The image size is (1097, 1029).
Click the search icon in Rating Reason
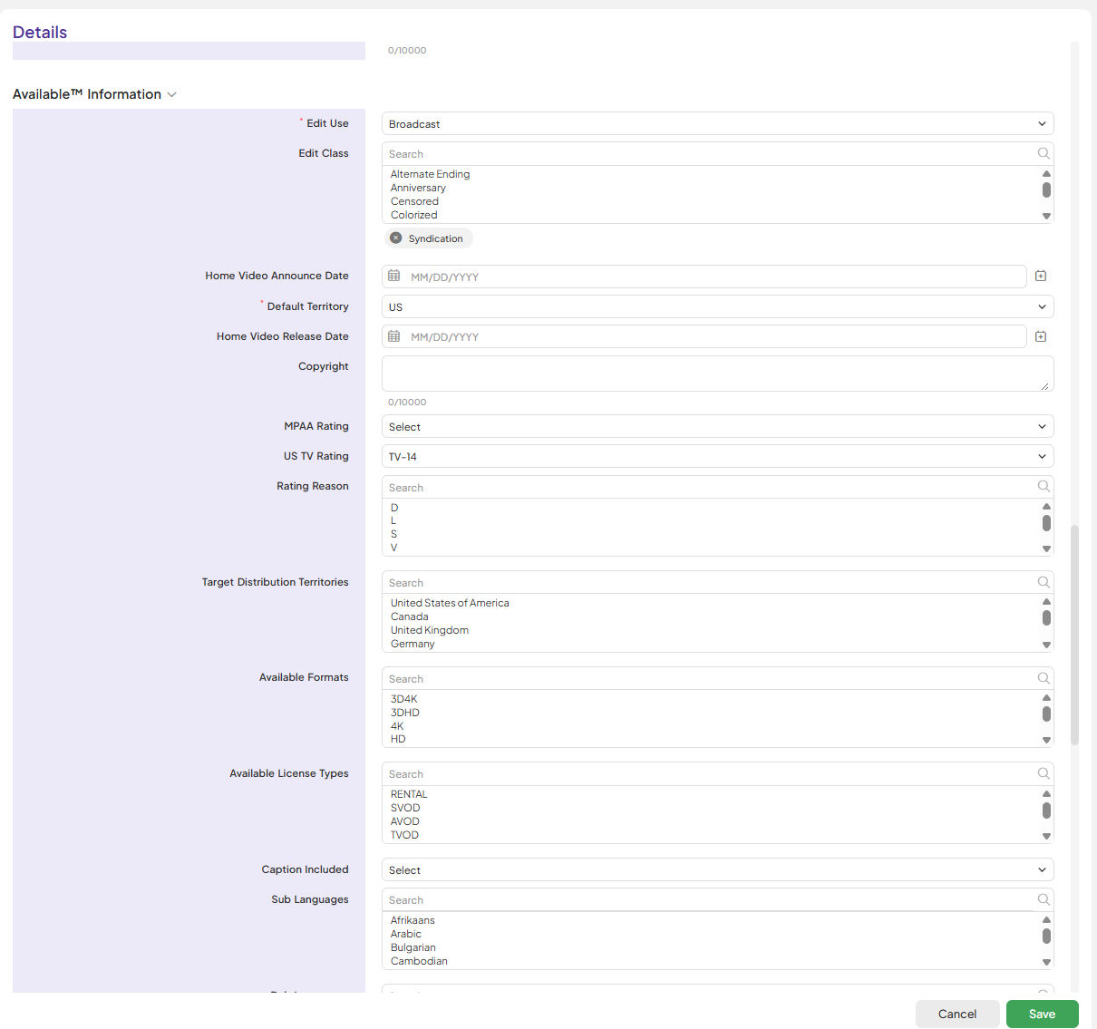(x=1044, y=487)
